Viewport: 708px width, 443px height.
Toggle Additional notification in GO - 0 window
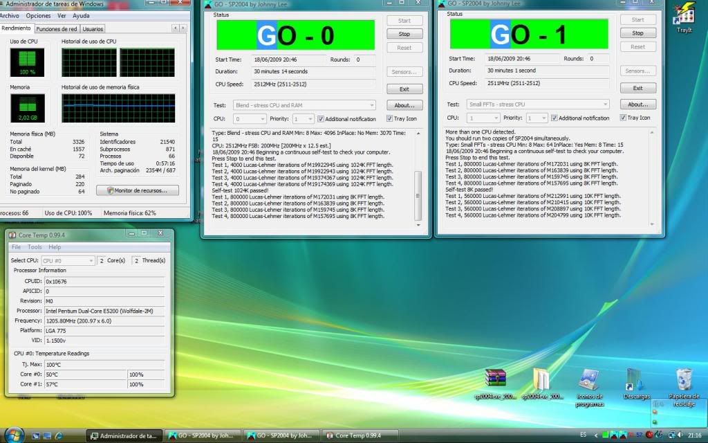pos(321,119)
